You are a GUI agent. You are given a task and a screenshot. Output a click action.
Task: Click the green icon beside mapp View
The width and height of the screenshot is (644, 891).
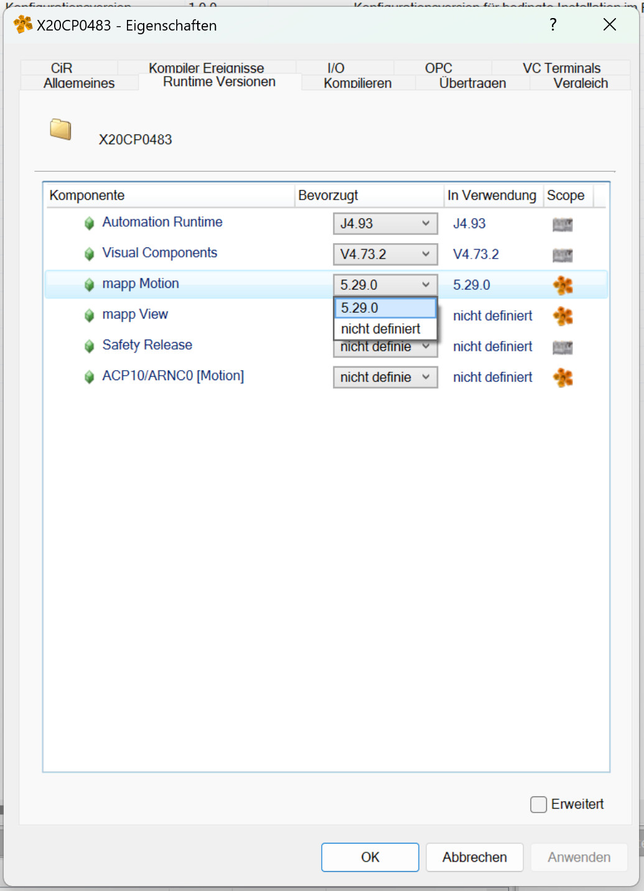tap(90, 315)
